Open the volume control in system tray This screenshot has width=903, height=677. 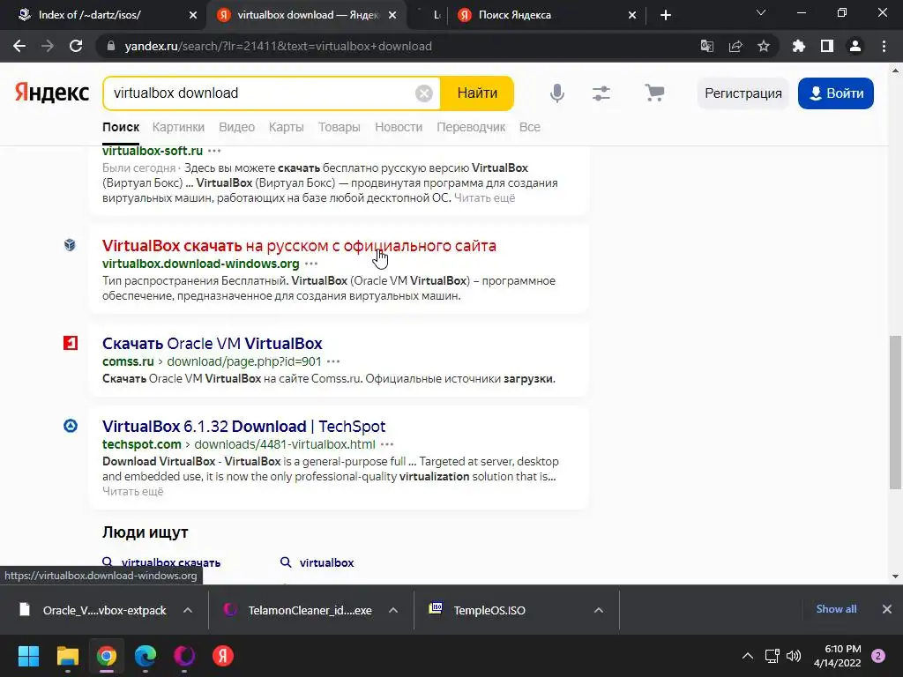click(x=794, y=656)
